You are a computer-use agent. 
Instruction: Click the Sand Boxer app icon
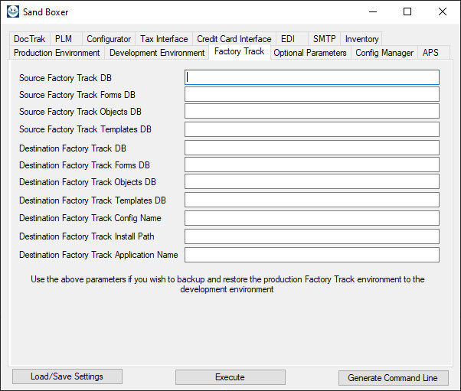[13, 11]
